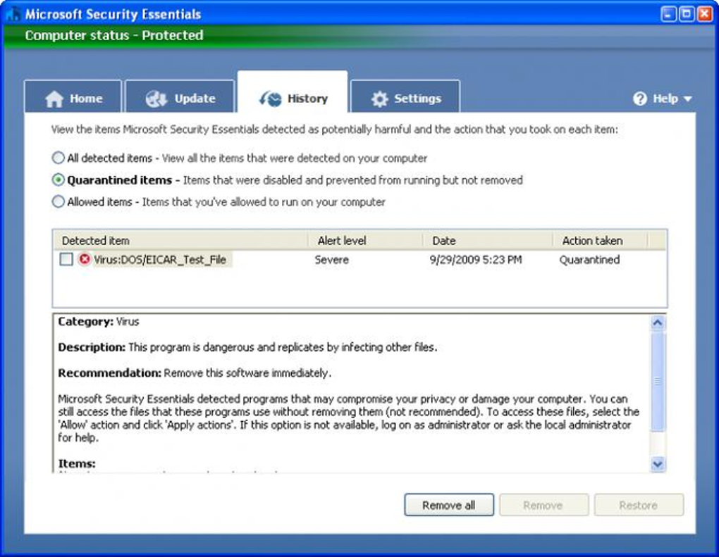Viewport: 719px width, 557px height.
Task: Check the box for Virus:DOS/EICAR_Test_File
Action: pos(66,259)
